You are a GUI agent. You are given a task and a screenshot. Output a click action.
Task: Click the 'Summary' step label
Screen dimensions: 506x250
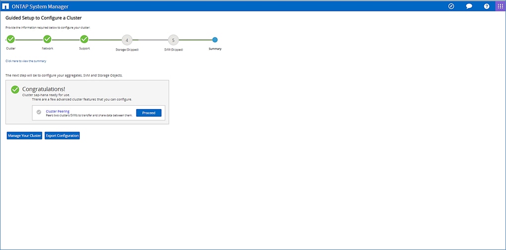coord(215,49)
